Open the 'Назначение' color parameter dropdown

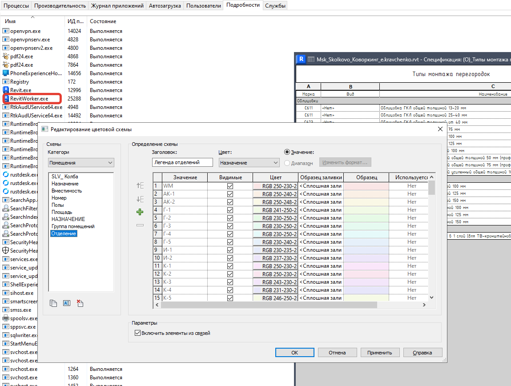(x=249, y=163)
